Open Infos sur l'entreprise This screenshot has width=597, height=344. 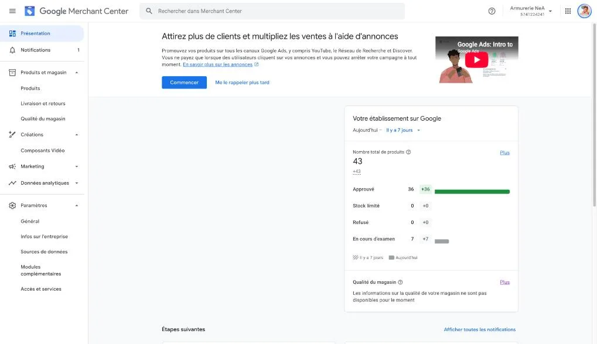[x=44, y=237]
